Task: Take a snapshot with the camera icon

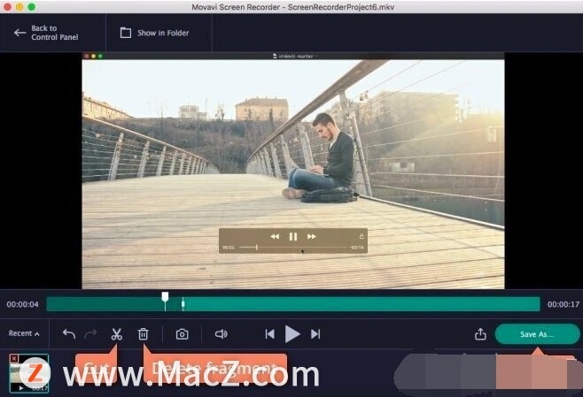Action: click(x=182, y=334)
